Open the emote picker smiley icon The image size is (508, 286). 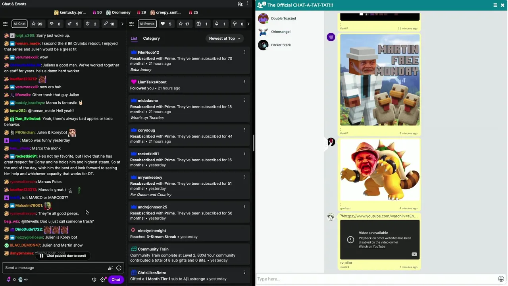[x=119, y=268]
